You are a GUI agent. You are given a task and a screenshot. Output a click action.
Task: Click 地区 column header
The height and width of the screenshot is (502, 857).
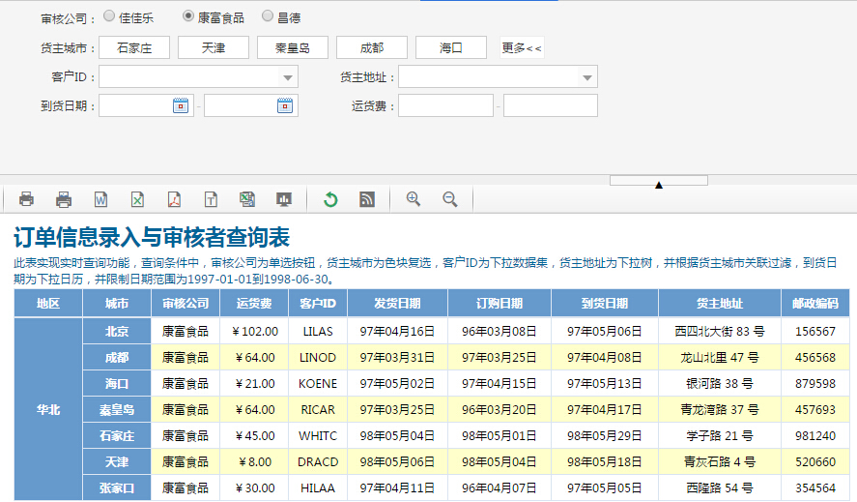48,304
